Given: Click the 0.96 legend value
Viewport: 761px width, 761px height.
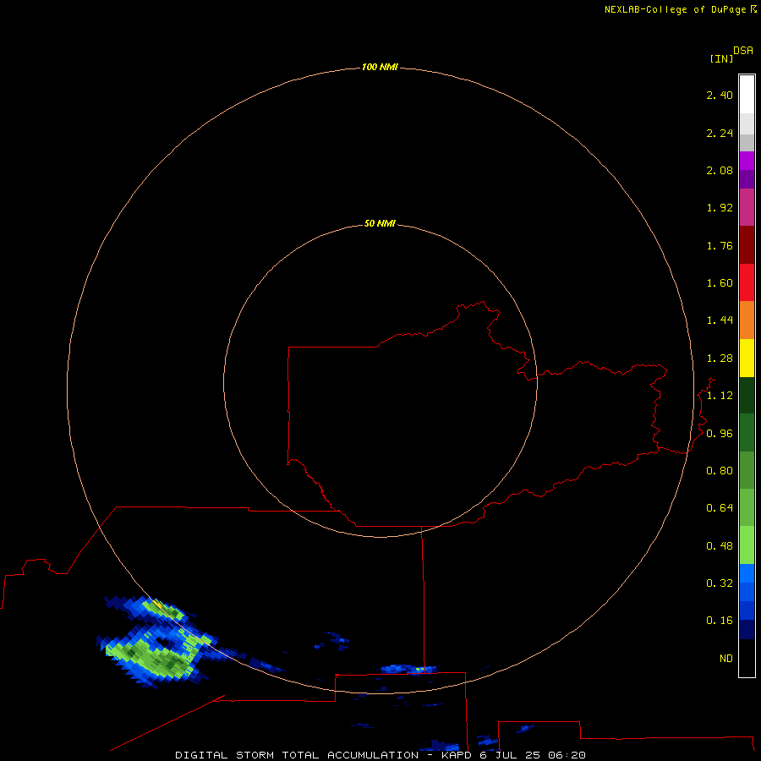Looking at the screenshot, I should point(720,434).
